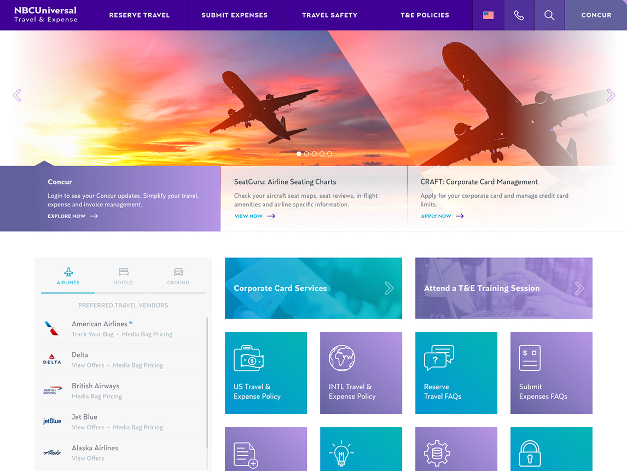
Task: Open Submit Expenses menu
Action: (234, 15)
